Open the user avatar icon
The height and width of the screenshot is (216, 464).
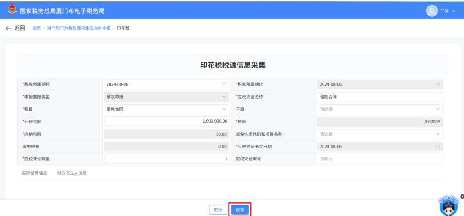click(432, 11)
